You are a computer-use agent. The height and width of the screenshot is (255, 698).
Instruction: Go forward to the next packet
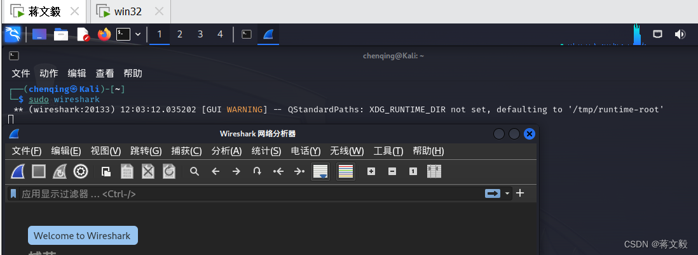pyautogui.click(x=236, y=171)
